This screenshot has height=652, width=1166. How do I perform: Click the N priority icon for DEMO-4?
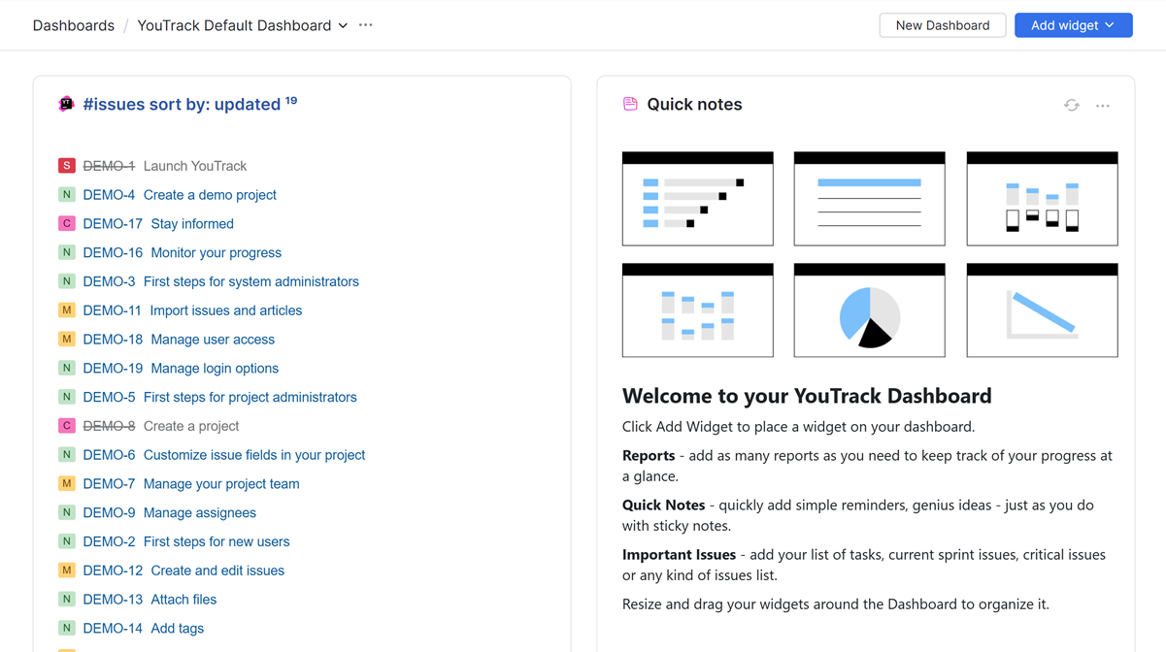[x=66, y=195]
